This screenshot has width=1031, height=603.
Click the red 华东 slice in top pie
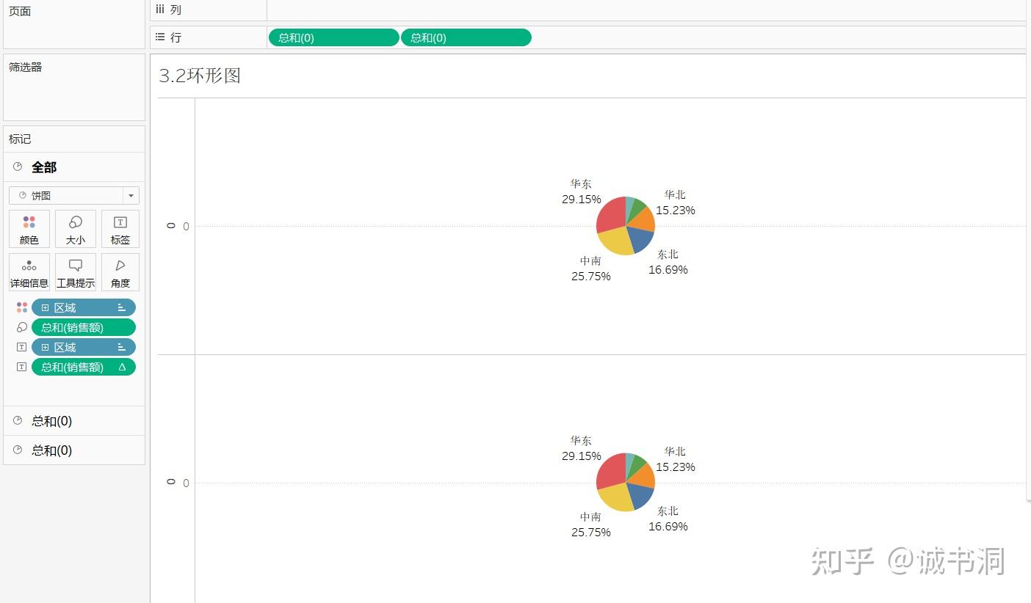611,214
